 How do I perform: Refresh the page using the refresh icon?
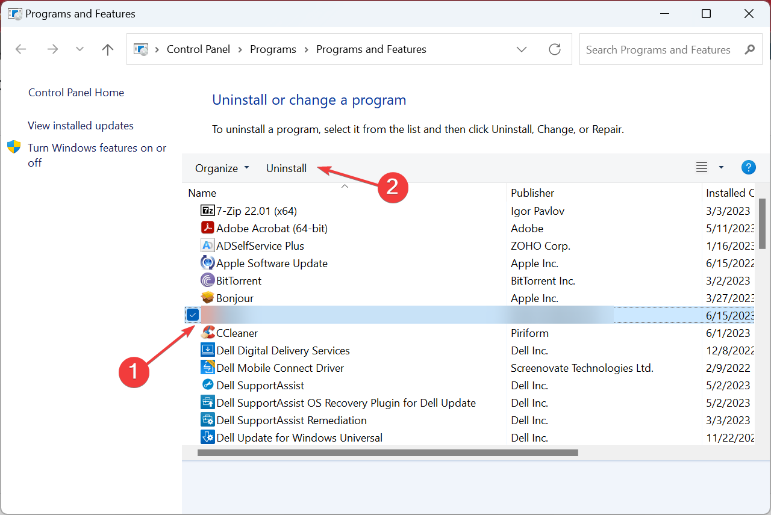[x=555, y=49]
